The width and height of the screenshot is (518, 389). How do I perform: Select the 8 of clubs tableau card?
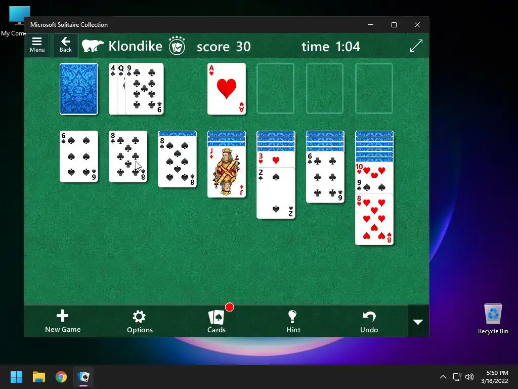tap(128, 157)
